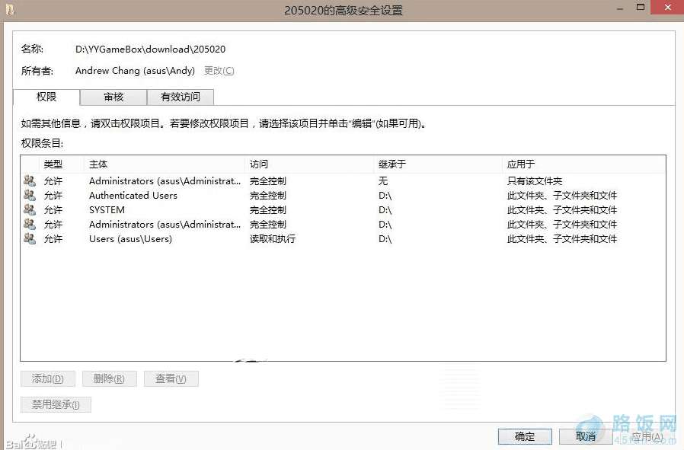Click the group icon of the Administrators entry inherited from 无

coord(30,180)
